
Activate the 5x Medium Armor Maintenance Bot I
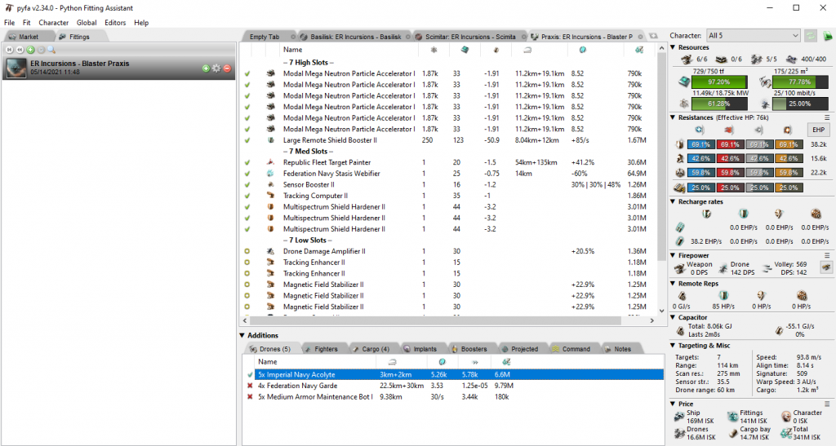coord(250,397)
